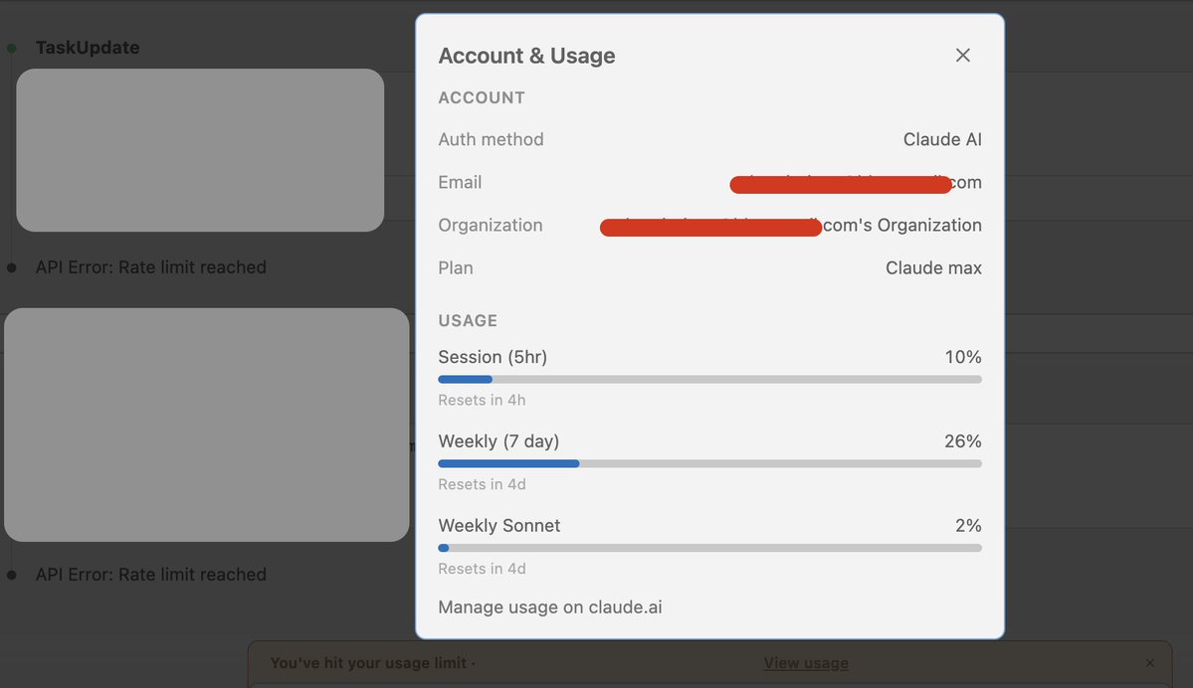Screen dimensions: 1193x688
Task: Click the Email label
Action: click(x=460, y=183)
